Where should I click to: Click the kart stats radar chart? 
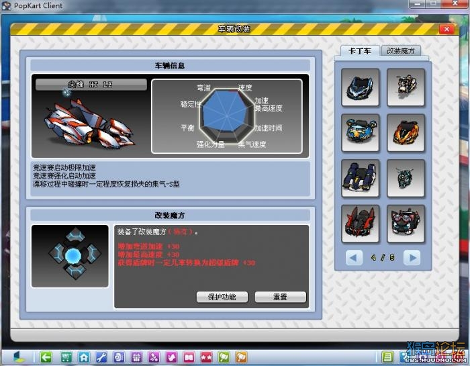[227, 116]
